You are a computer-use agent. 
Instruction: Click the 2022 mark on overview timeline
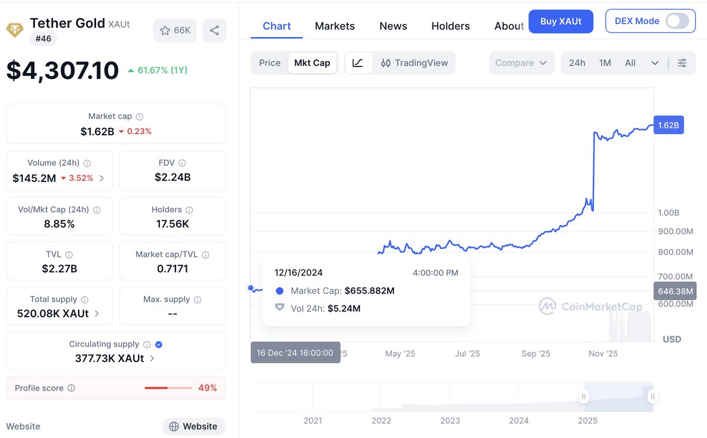pos(381,420)
